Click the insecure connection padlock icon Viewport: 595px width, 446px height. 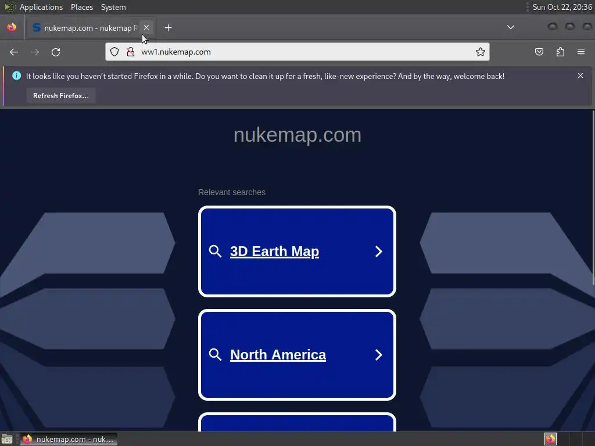[131, 52]
